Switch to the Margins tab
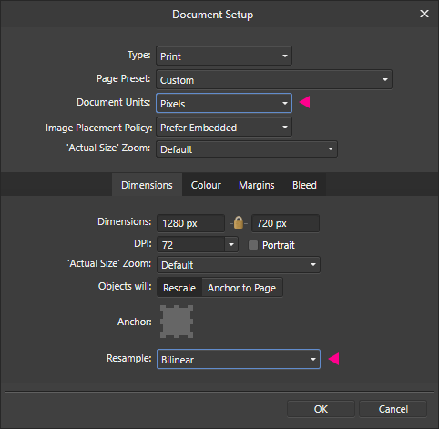Image resolution: width=439 pixels, height=429 pixels. (x=257, y=185)
